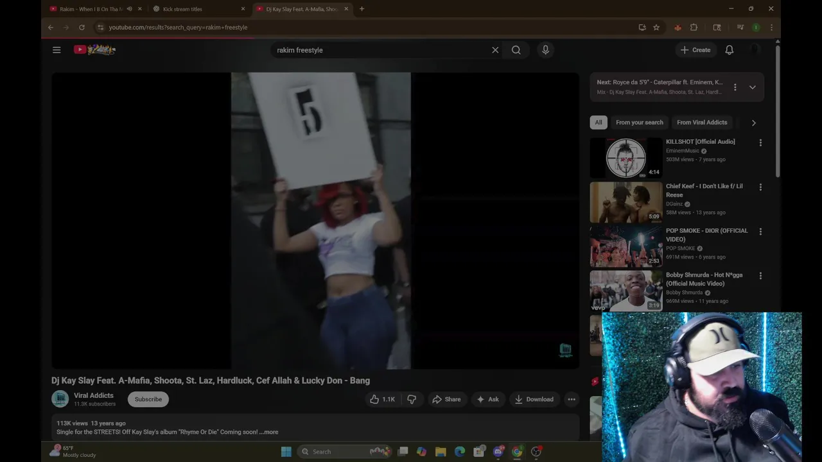Open the Viral Addicts channel name

pyautogui.click(x=94, y=395)
